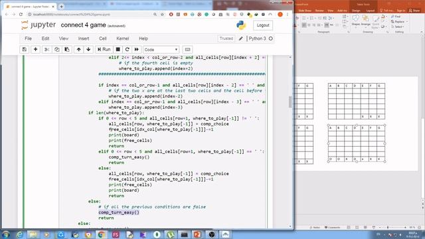Click the top-right table on the slide
425x239 pixels.
(x=357, y=101)
